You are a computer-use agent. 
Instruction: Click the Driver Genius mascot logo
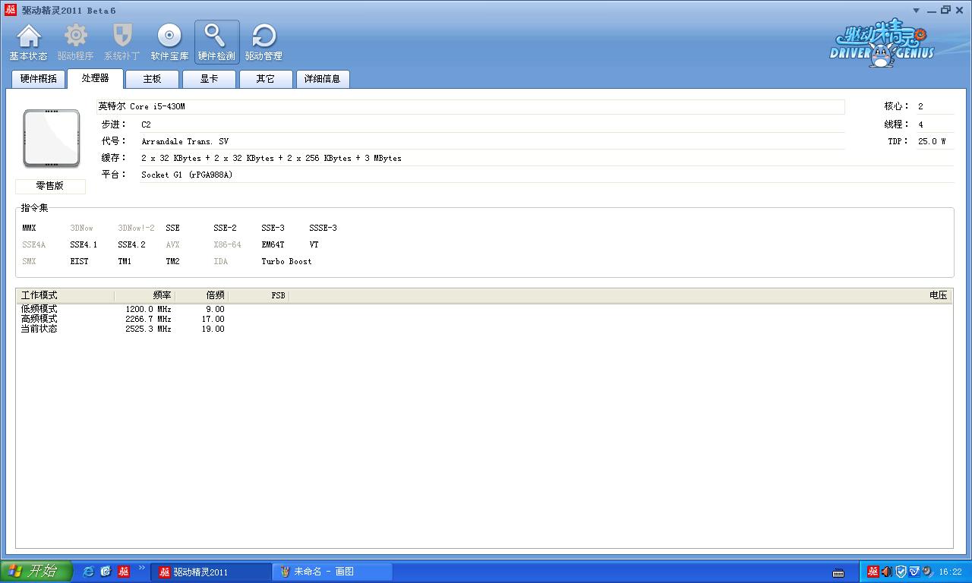click(x=881, y=45)
